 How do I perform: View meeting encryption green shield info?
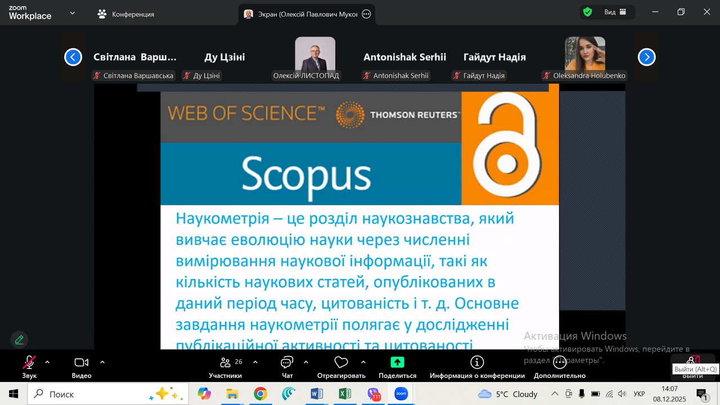[588, 12]
